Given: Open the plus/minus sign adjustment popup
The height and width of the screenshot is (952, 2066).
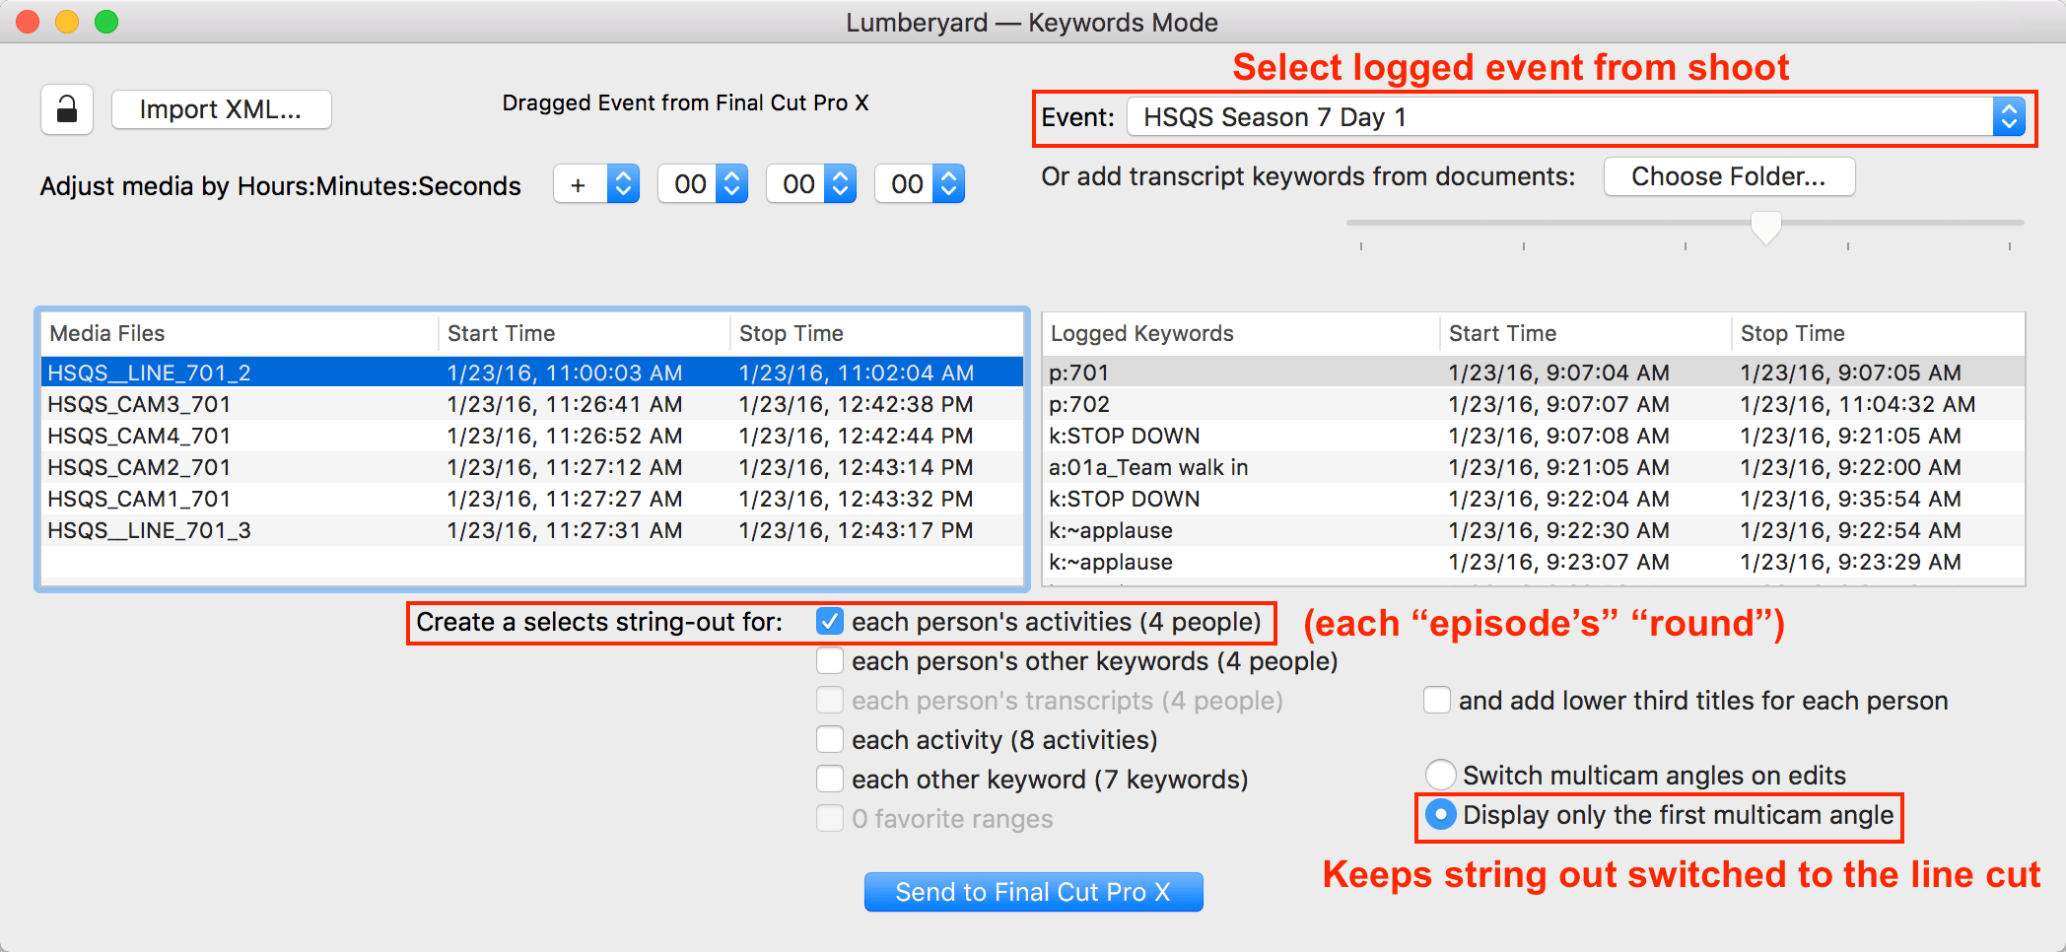Looking at the screenshot, I should point(596,184).
